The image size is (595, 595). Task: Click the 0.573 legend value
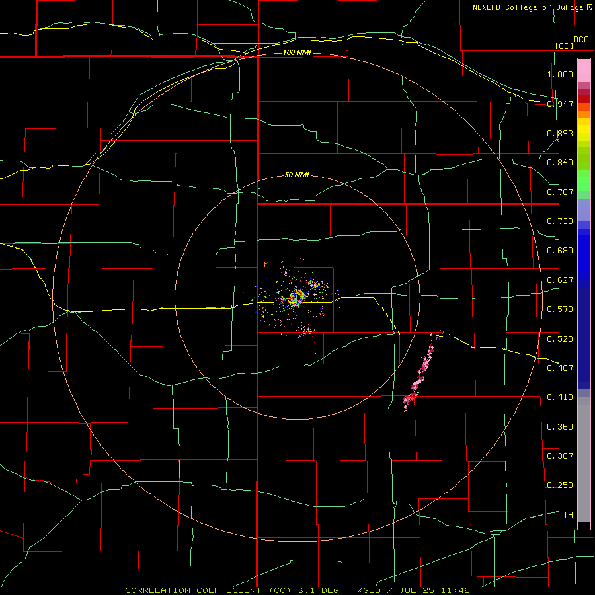pyautogui.click(x=560, y=309)
